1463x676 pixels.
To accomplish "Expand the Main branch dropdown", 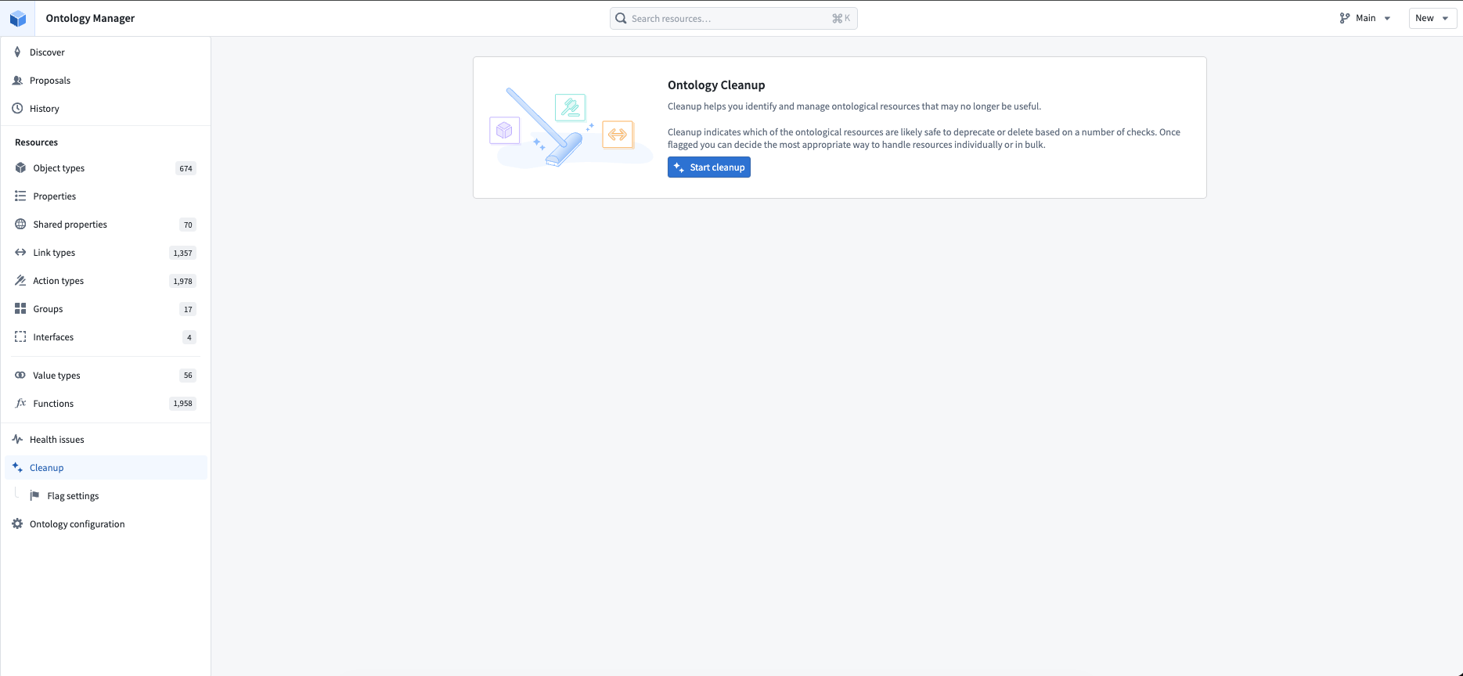I will tap(1365, 18).
